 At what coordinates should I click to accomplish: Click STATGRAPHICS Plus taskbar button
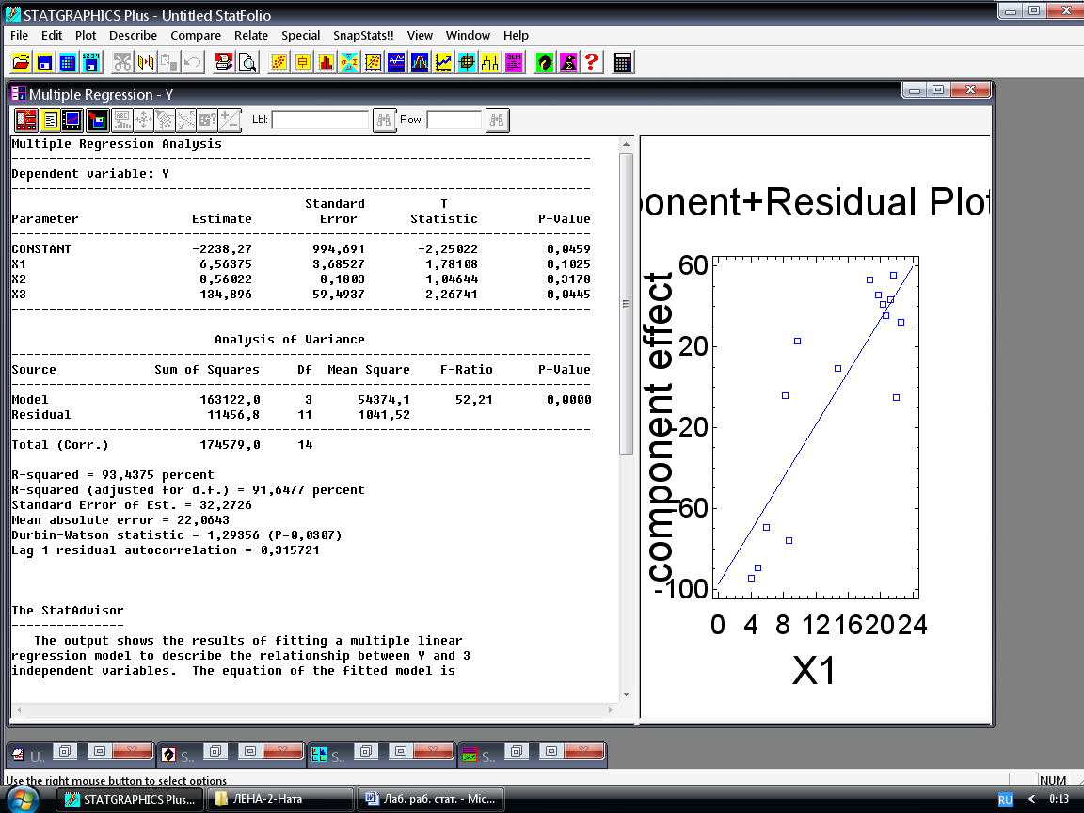(130, 799)
